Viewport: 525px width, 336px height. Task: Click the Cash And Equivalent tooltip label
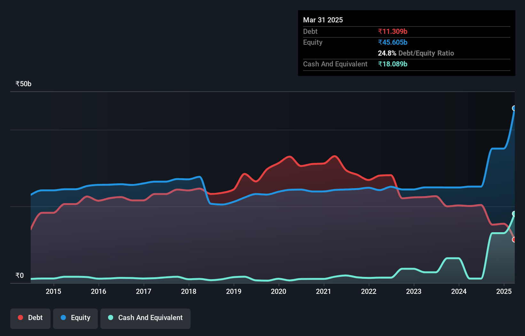[335, 64]
